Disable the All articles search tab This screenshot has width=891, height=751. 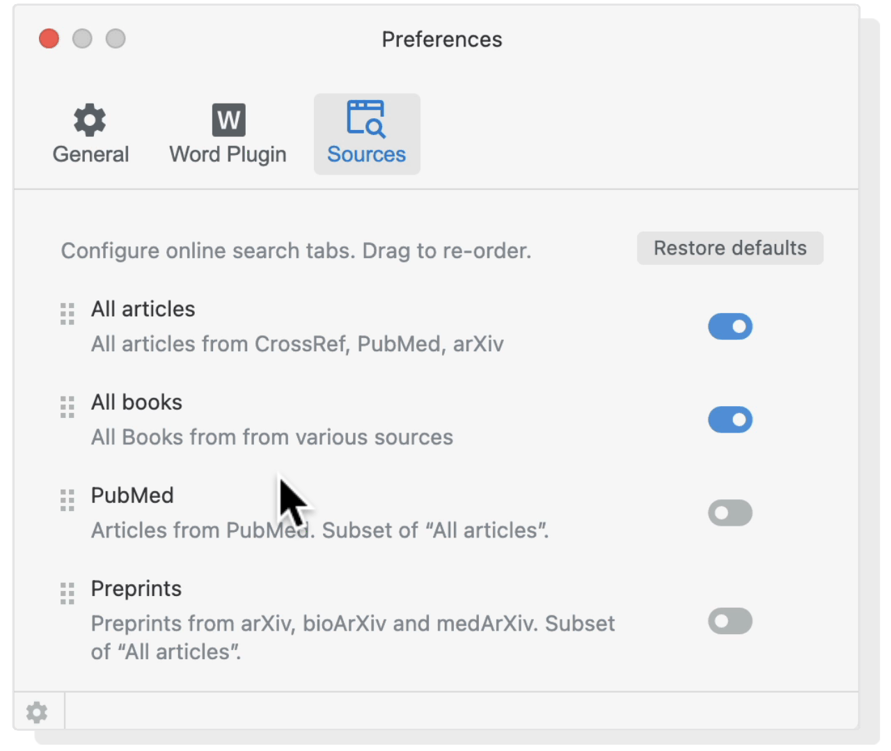730,326
